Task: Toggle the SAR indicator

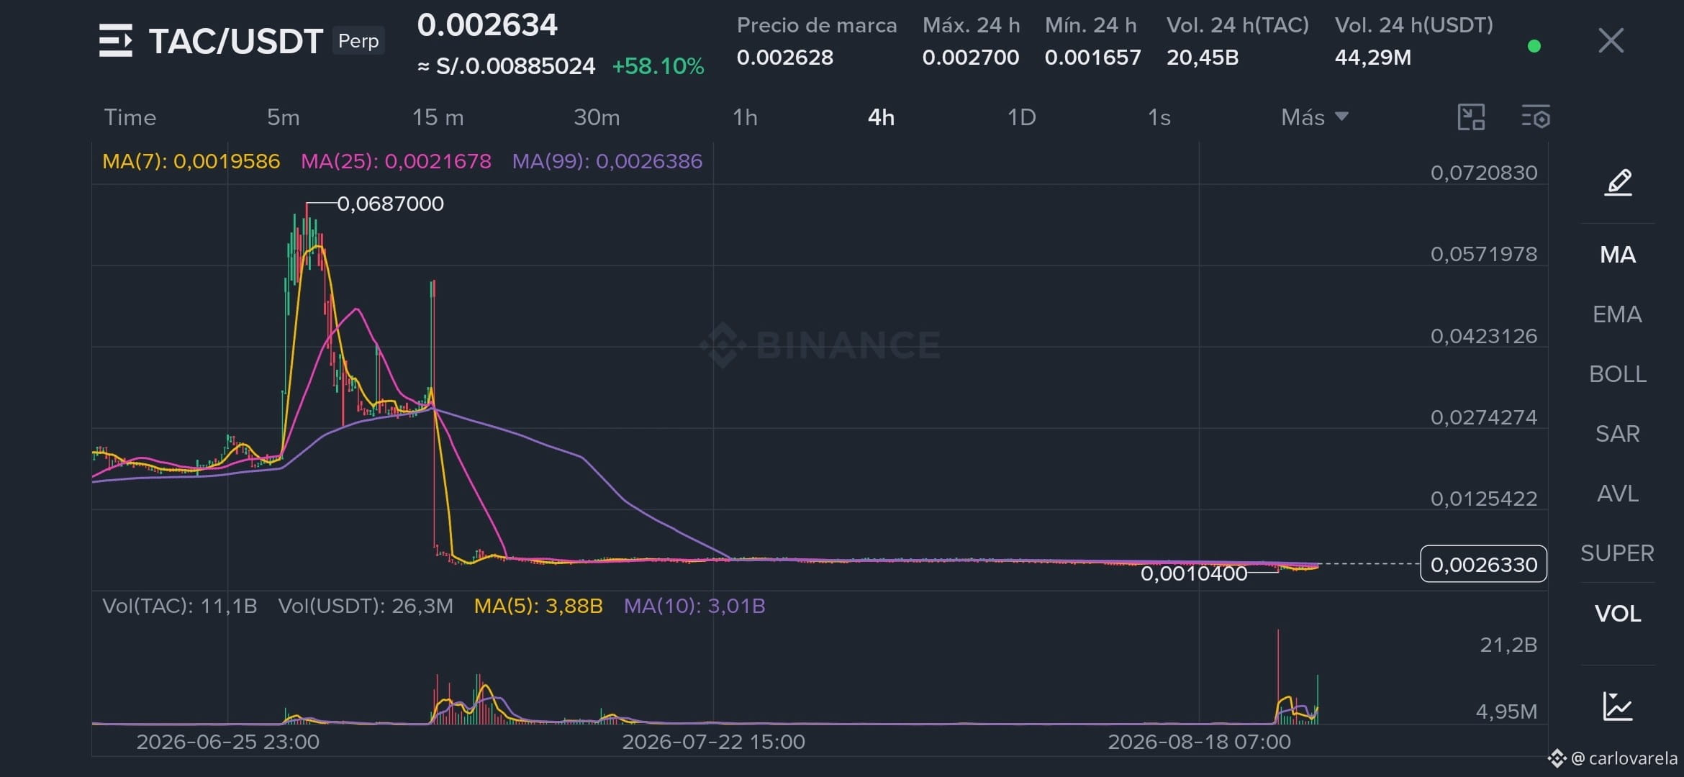Action: (1618, 434)
